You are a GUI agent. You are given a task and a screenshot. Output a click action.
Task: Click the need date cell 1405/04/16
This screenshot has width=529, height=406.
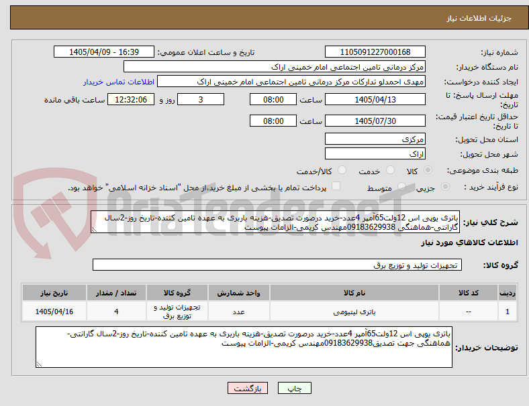click(54, 312)
